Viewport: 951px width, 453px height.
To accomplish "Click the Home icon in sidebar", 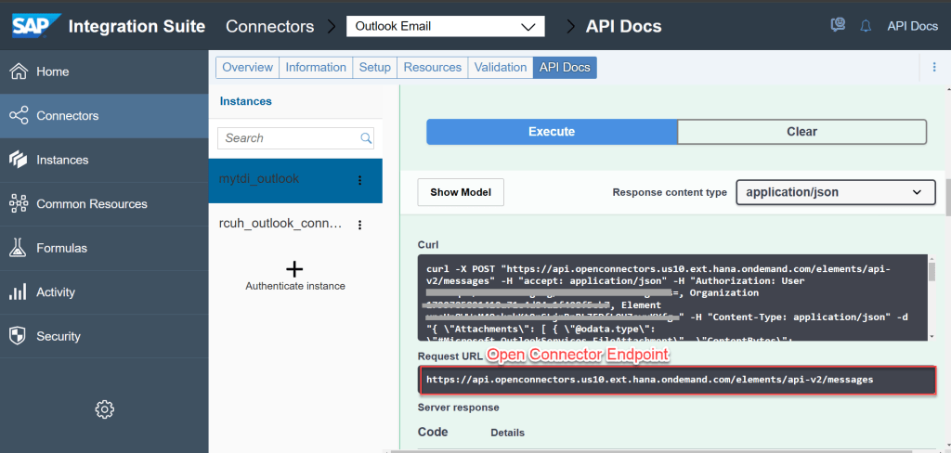I will pyautogui.click(x=18, y=71).
